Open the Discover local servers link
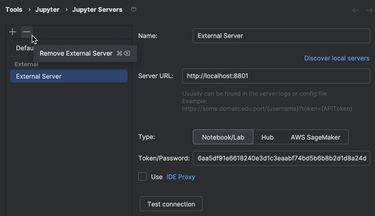The width and height of the screenshot is (375, 216). (x=337, y=58)
